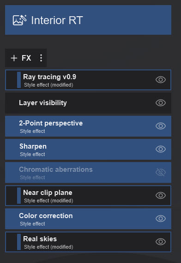Open the Layer visibility effect
The image size is (181, 263).
[x=88, y=103]
